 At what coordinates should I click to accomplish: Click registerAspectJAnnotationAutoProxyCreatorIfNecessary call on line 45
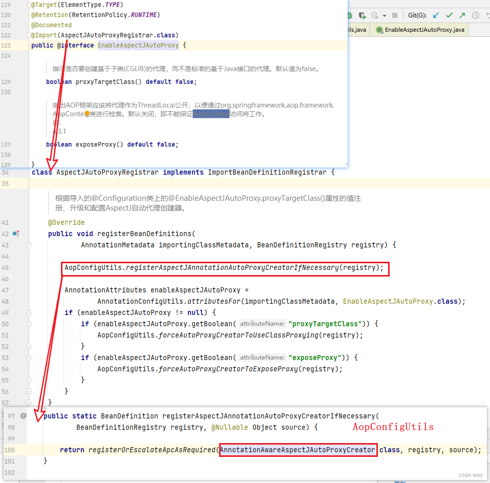232,267
